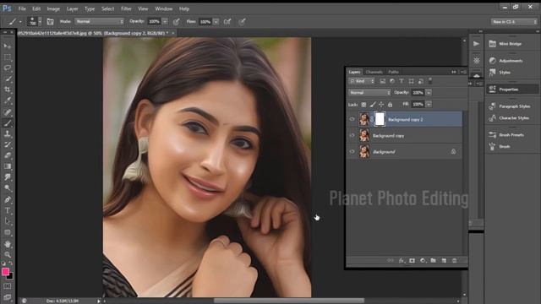Switch to the Paths tab

tap(393, 72)
